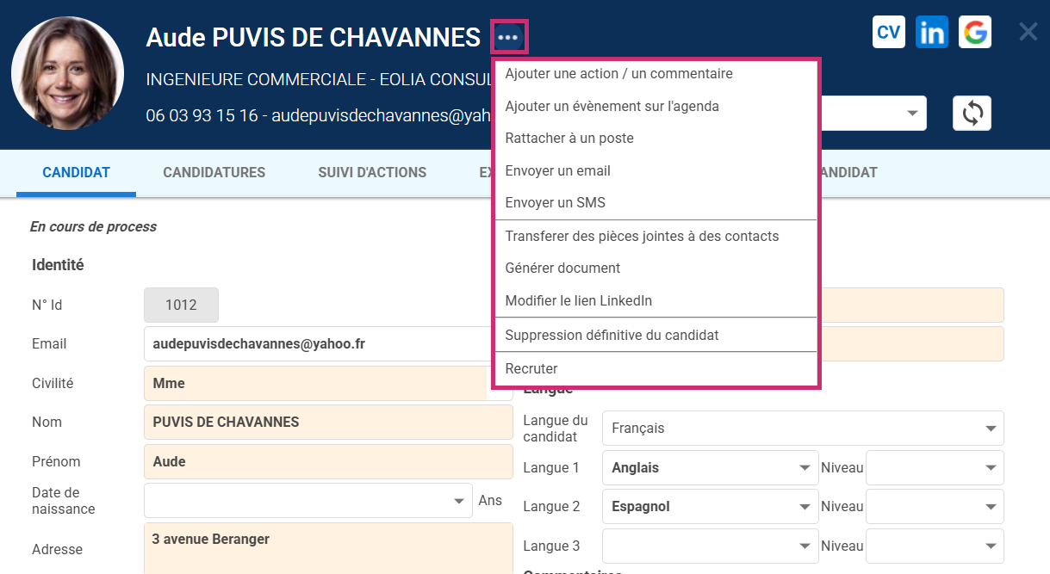Switch to the Candidatures tab

pos(214,172)
